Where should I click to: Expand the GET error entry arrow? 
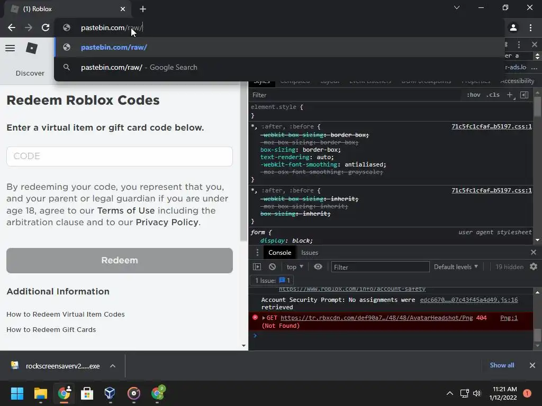[x=264, y=318]
